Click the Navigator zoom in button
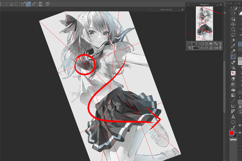This screenshot has width=242, height=161. pos(206,44)
